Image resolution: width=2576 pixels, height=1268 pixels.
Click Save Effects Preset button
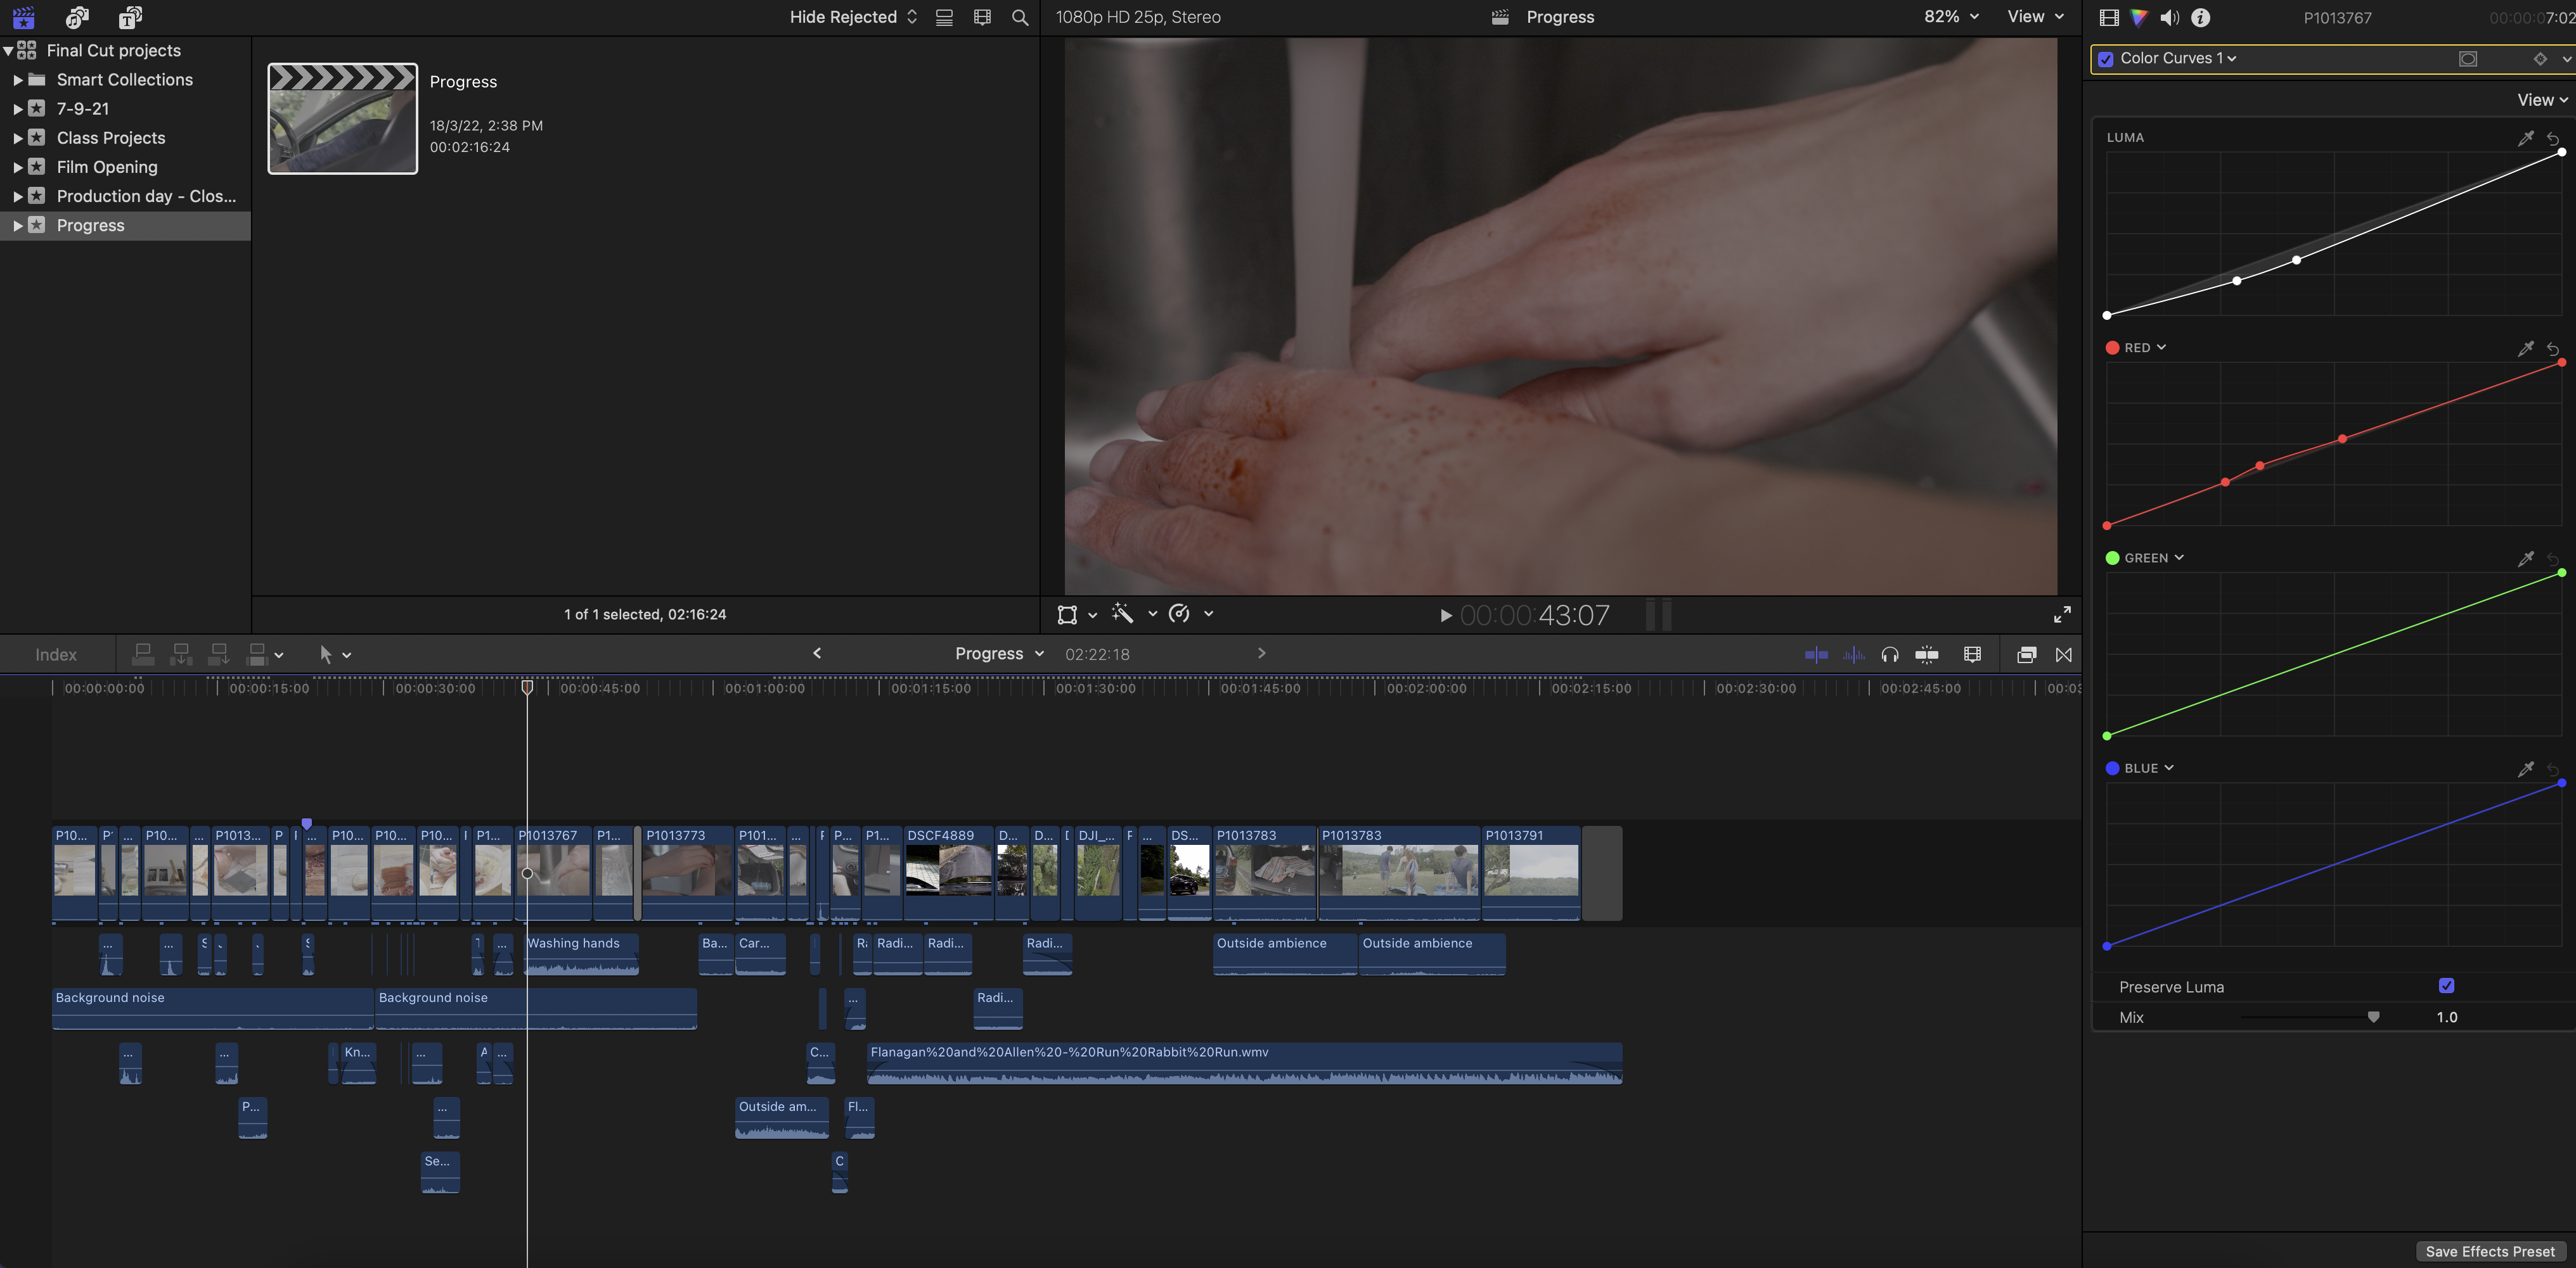coord(2489,1251)
